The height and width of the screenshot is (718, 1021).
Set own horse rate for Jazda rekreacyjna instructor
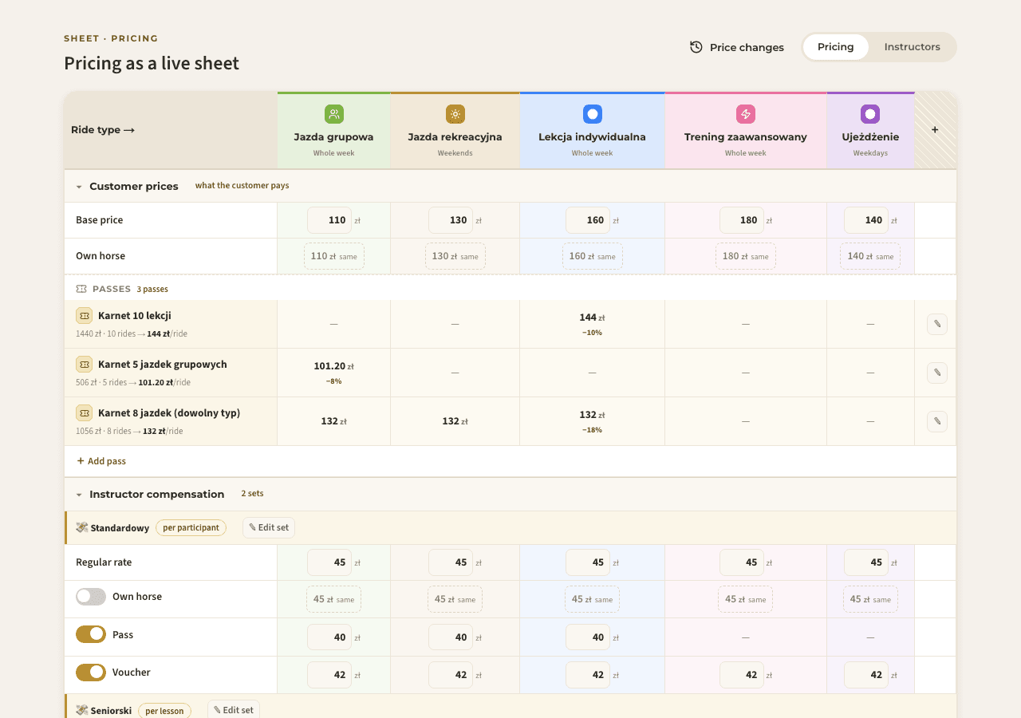(x=455, y=599)
